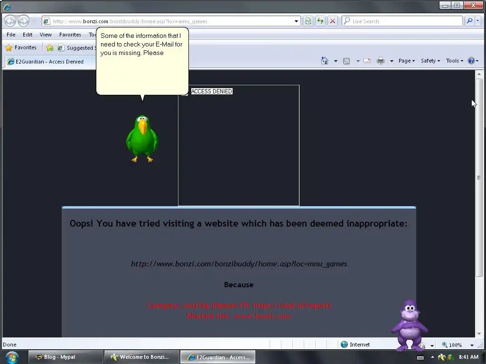Click the parrot's yellow speech balloon
Image resolution: width=486 pixels, height=364 pixels.
pyautogui.click(x=142, y=61)
